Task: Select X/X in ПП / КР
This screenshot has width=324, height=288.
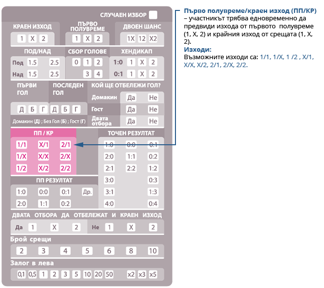Action: click(x=43, y=156)
